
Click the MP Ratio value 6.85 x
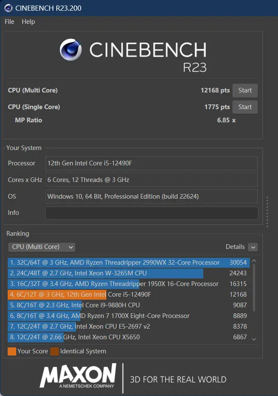point(226,120)
